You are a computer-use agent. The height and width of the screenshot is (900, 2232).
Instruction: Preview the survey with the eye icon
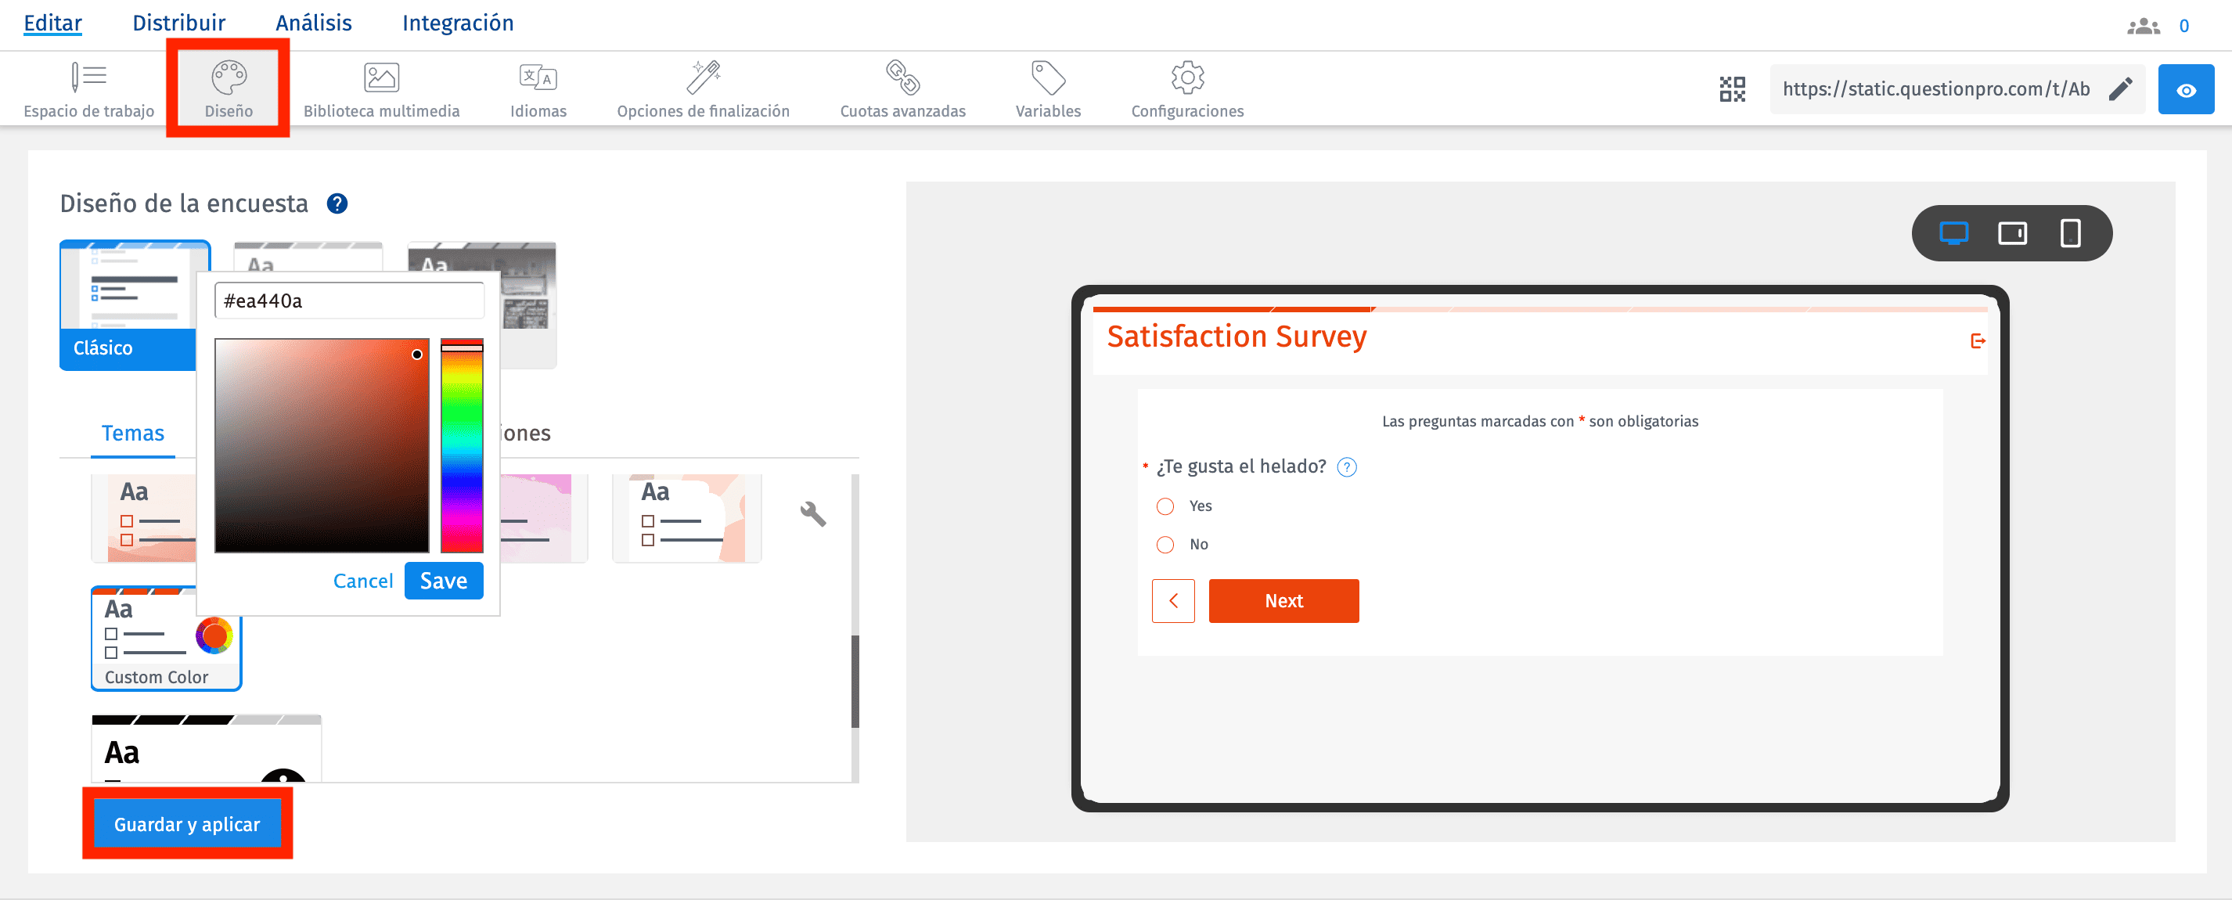point(2186,88)
